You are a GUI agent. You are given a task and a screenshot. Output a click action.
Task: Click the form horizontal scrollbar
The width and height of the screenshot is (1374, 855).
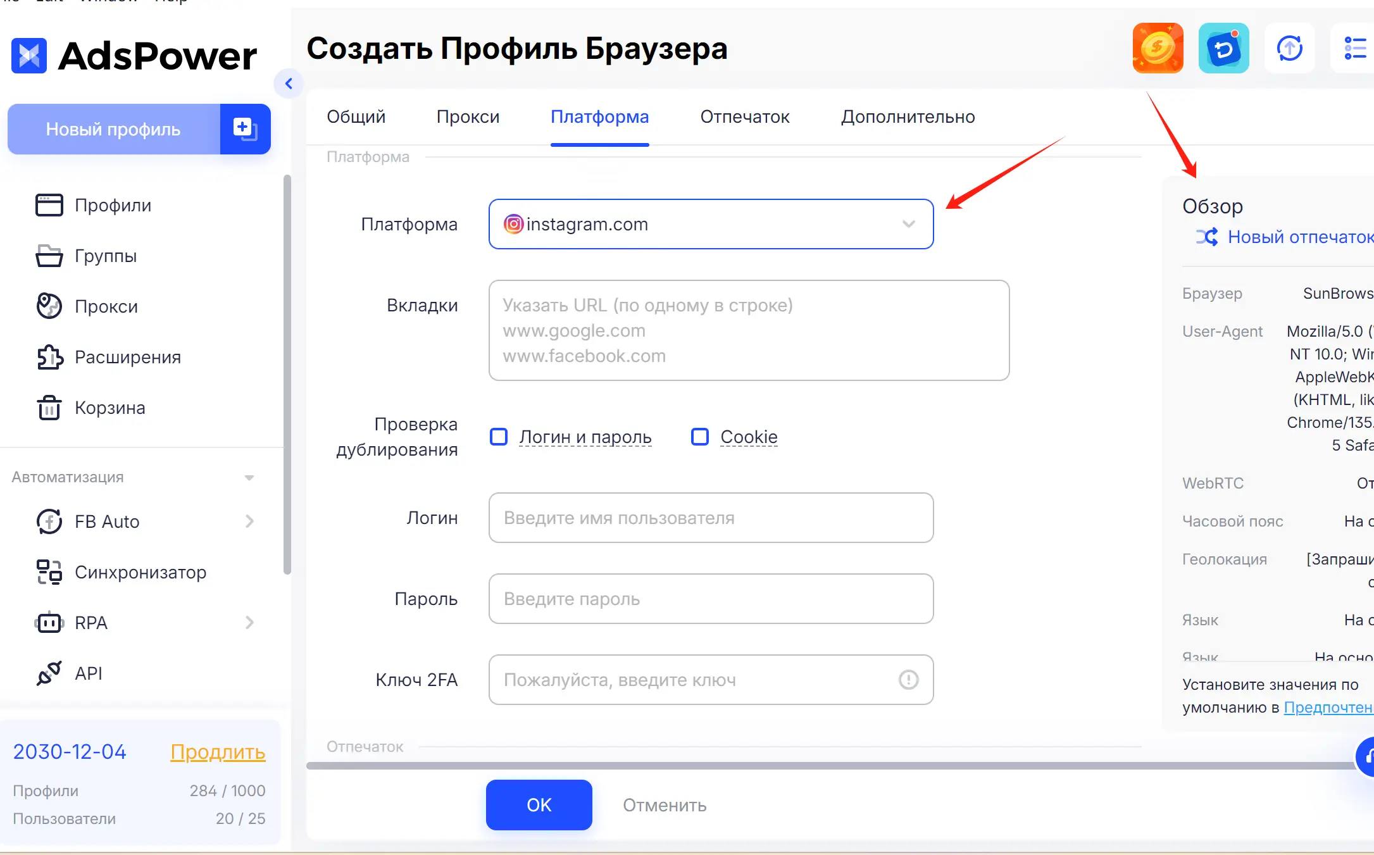(x=830, y=766)
